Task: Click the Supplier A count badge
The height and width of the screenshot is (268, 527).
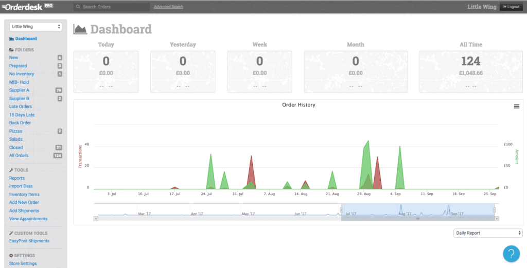Action: pos(59,90)
